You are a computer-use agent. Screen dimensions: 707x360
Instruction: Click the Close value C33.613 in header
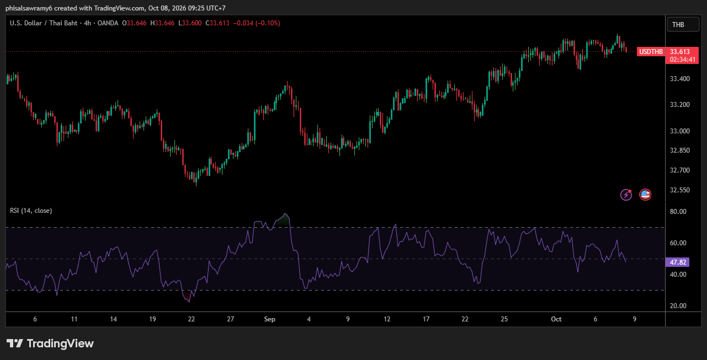217,23
